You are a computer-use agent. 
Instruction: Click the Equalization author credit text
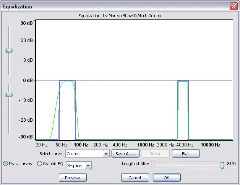120,16
